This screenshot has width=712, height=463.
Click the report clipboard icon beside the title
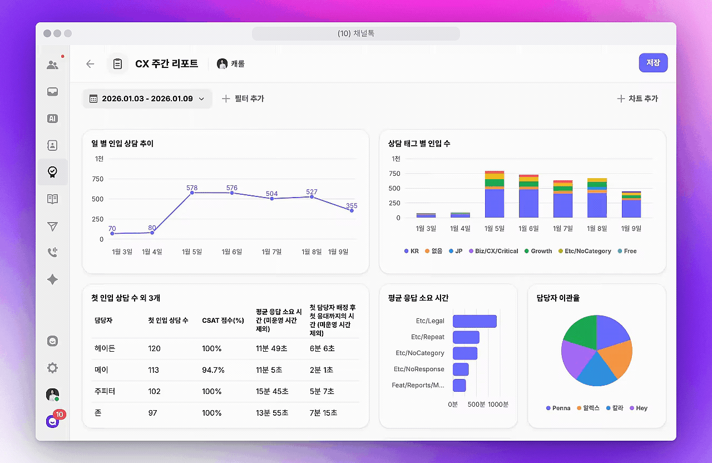(117, 64)
